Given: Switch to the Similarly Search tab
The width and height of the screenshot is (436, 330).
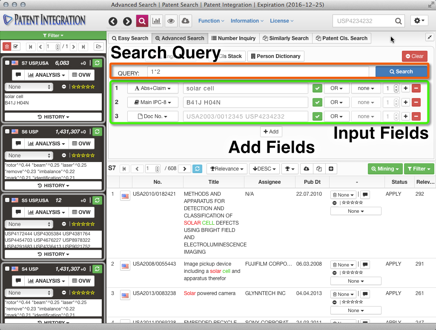Looking at the screenshot, I should point(286,38).
